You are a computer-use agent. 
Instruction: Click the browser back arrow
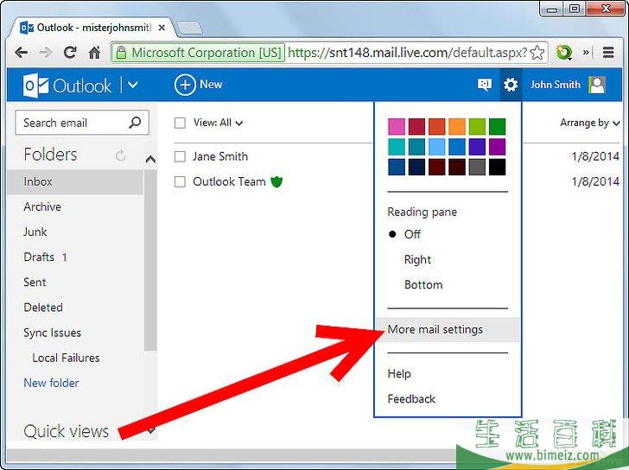click(x=21, y=52)
